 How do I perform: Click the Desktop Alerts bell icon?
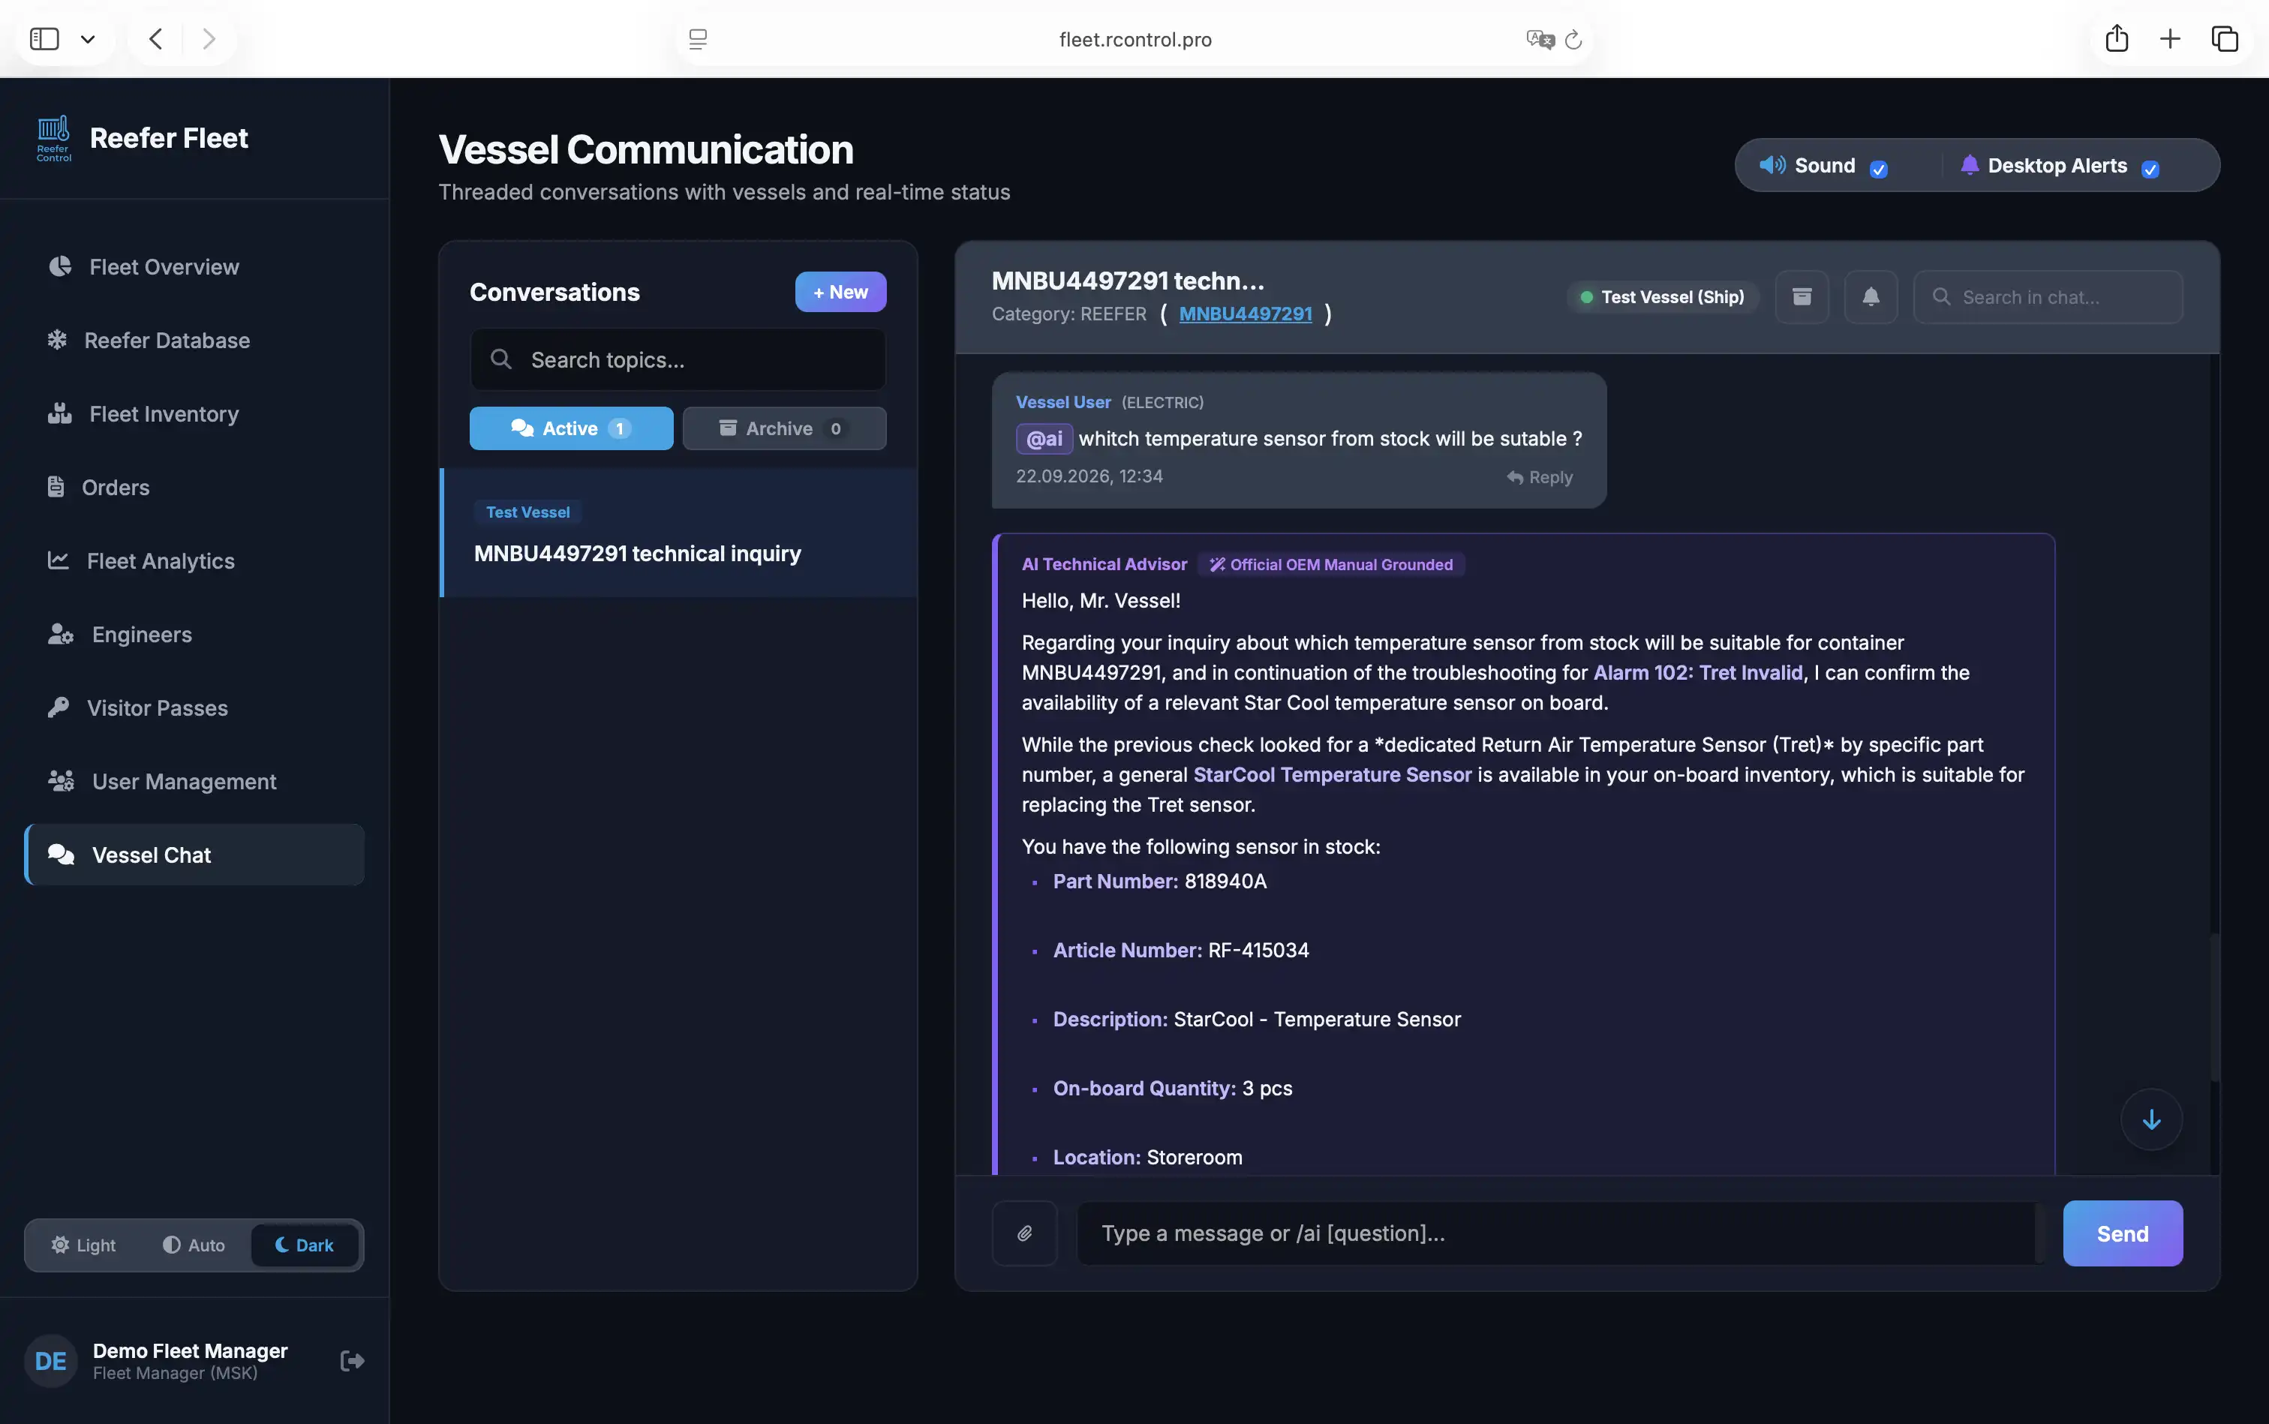coord(1970,165)
